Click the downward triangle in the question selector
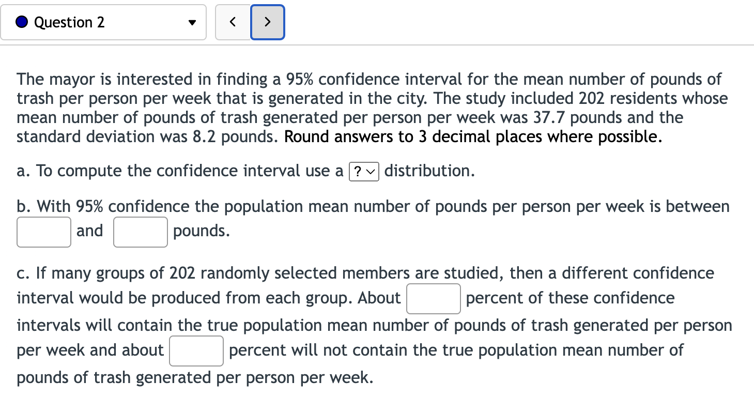 [x=192, y=22]
